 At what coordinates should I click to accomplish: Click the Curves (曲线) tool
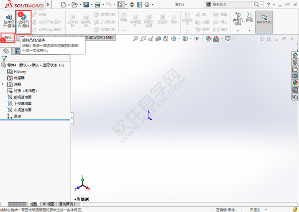click(x=250, y=17)
